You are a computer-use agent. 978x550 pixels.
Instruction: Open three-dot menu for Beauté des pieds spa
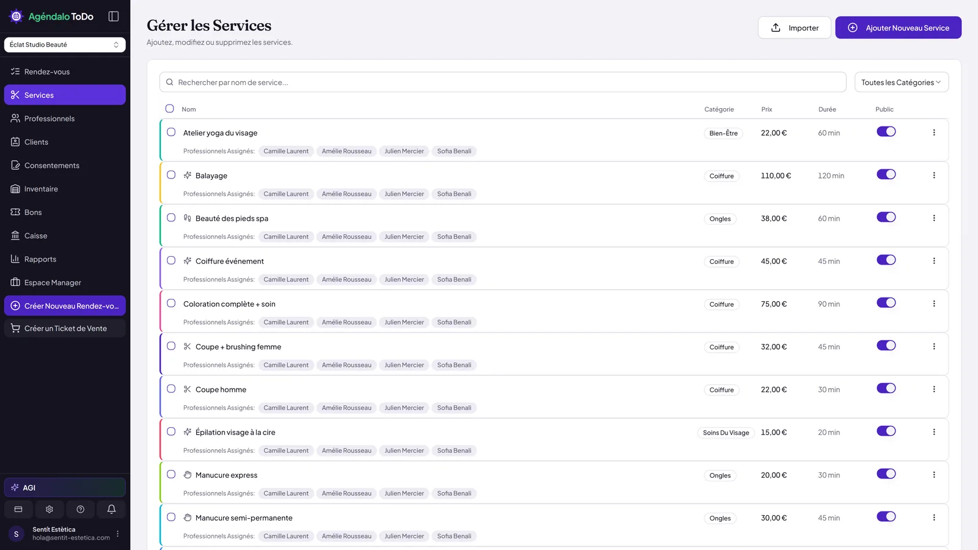(934, 218)
